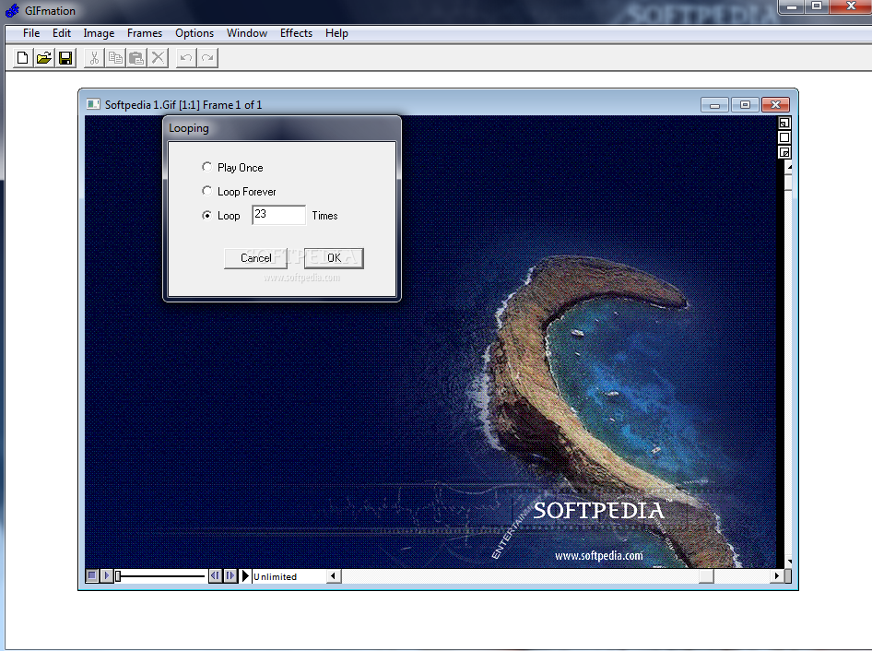The image size is (872, 651).
Task: Click the frame position slider handle
Action: pyautogui.click(x=118, y=576)
